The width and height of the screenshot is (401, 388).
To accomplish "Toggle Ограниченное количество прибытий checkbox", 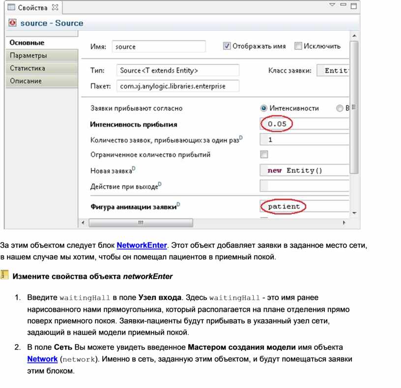I will tap(264, 154).
